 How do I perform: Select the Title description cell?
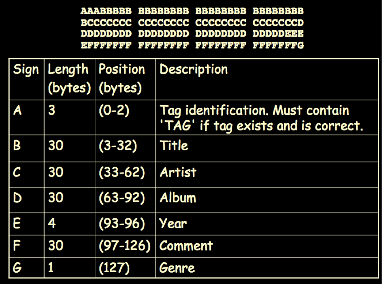coord(267,148)
